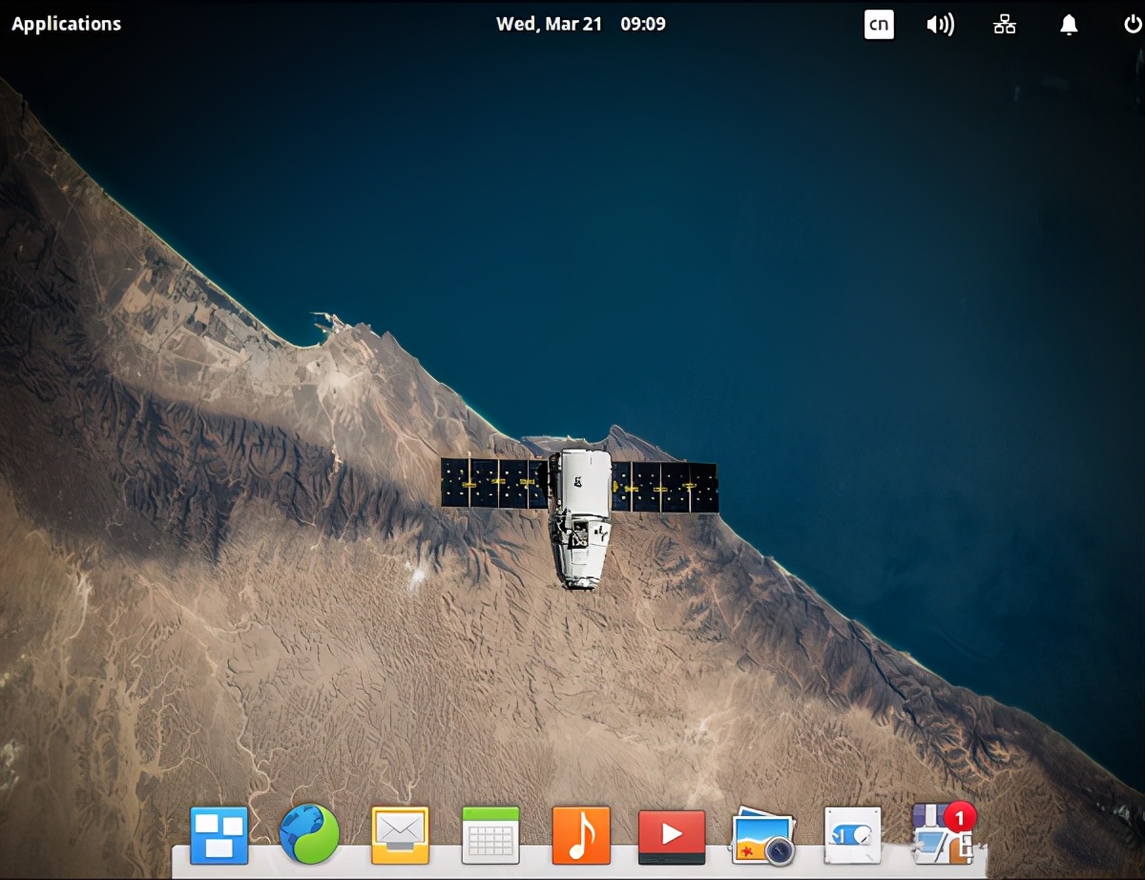The height and width of the screenshot is (880, 1145).
Task: Expand the session options via power indicator
Action: (1130, 24)
